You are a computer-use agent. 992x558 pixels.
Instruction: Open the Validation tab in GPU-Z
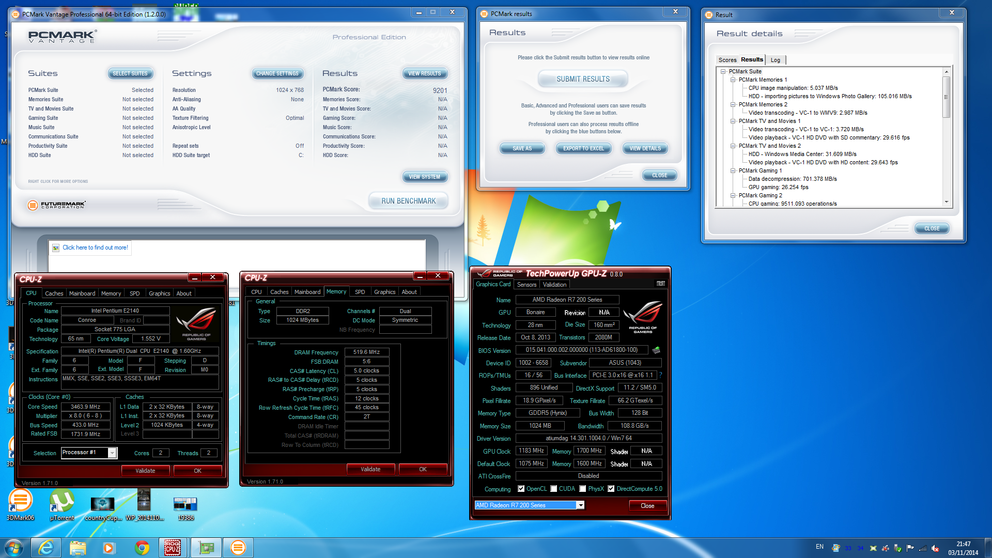(554, 285)
